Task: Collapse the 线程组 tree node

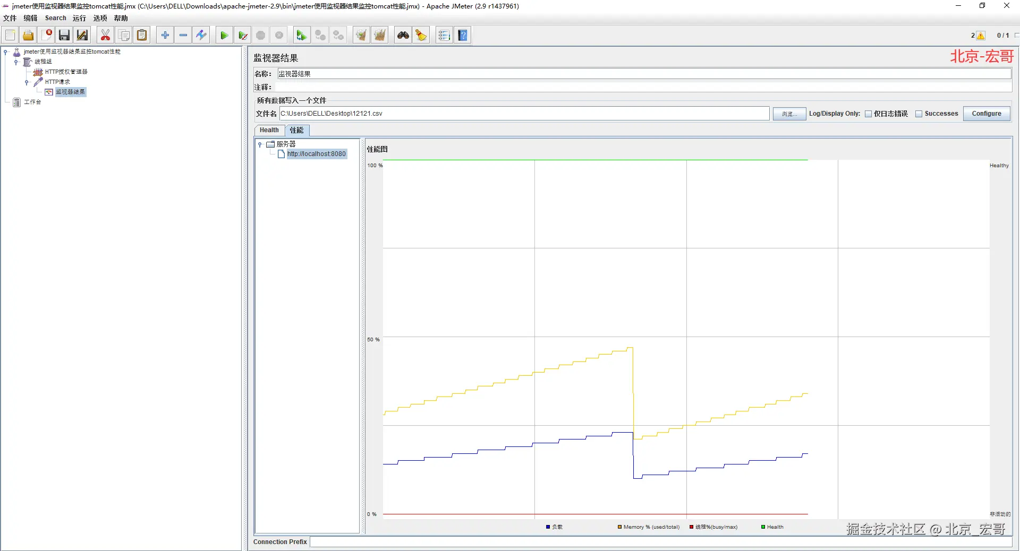Action: [x=16, y=62]
